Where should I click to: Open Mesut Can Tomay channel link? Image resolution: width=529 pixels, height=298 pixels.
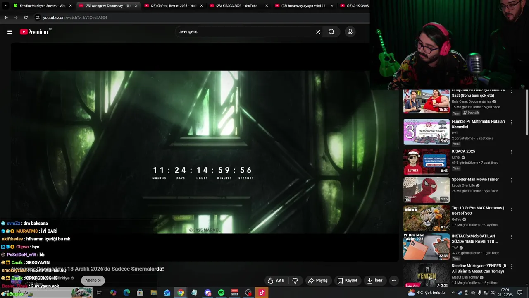465,277
